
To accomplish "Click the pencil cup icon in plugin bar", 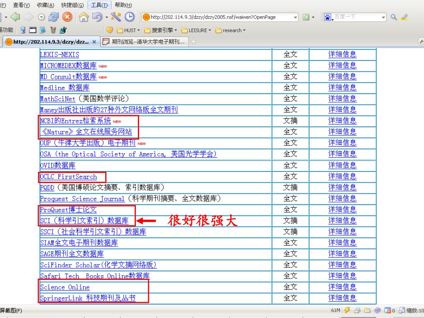I will click(x=53, y=30).
